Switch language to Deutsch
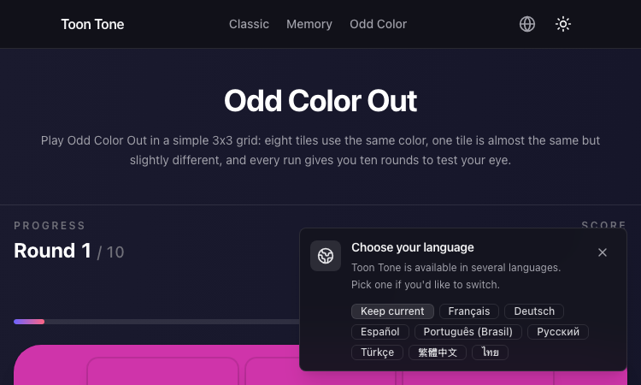Screen dimensions: 641x385 [x=534, y=311]
